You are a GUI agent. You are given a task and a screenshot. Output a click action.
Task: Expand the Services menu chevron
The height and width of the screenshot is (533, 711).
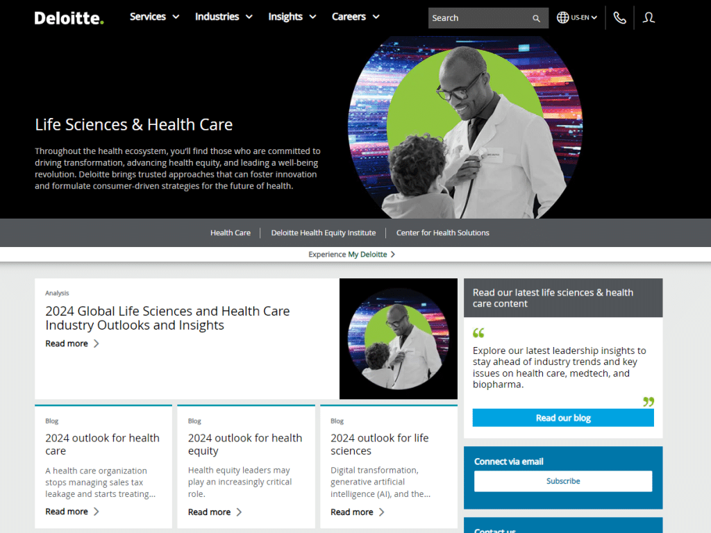tap(176, 17)
